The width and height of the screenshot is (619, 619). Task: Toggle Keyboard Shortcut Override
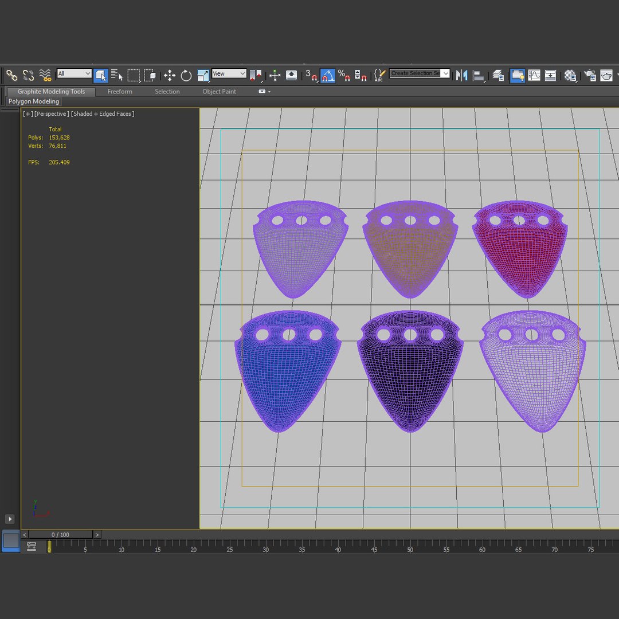pyautogui.click(x=291, y=75)
